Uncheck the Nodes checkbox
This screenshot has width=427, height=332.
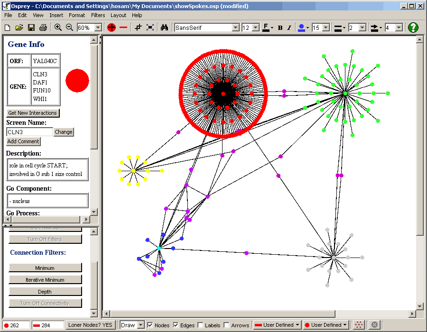coord(150,325)
